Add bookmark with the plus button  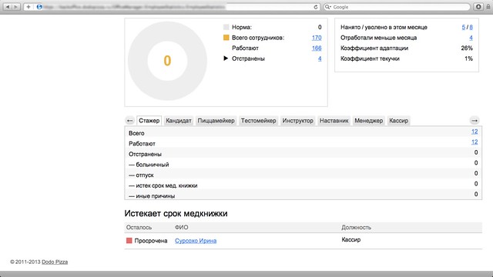[x=29, y=7]
